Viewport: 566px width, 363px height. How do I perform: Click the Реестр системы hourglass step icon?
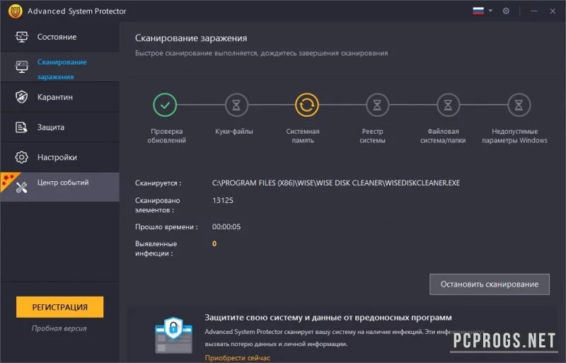pos(377,105)
